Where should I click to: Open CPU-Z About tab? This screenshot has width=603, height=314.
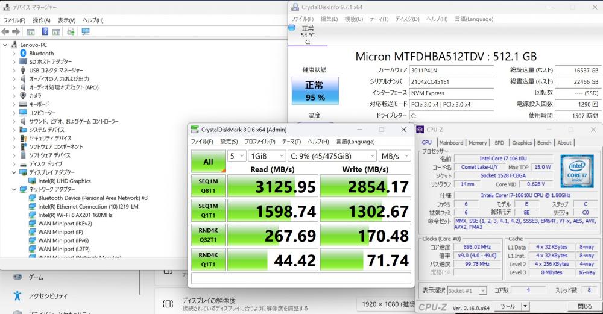[564, 143]
